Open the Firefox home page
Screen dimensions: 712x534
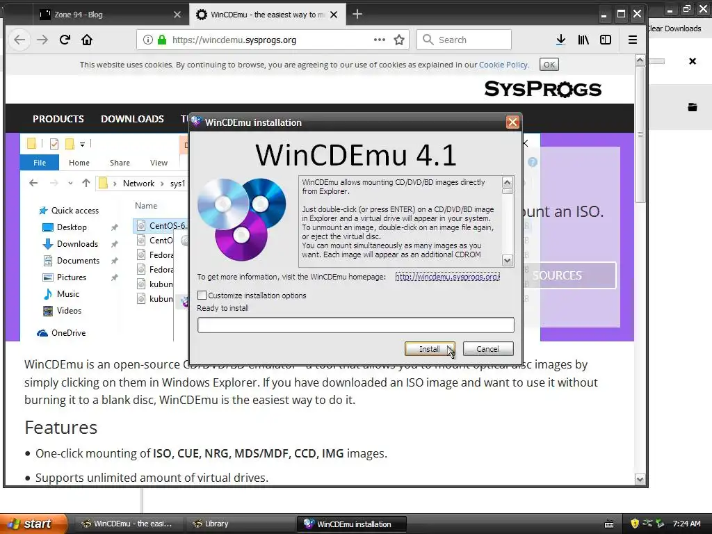pyautogui.click(x=87, y=40)
